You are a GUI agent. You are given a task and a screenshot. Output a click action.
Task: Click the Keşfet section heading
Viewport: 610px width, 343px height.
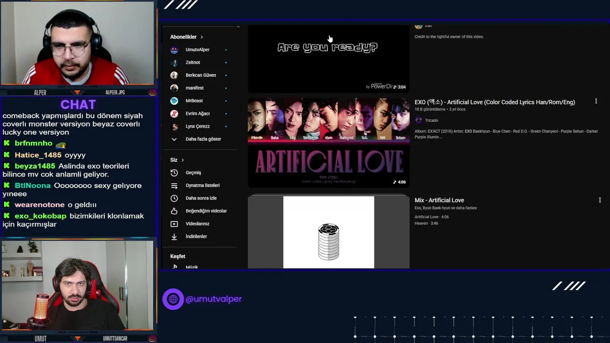point(178,256)
